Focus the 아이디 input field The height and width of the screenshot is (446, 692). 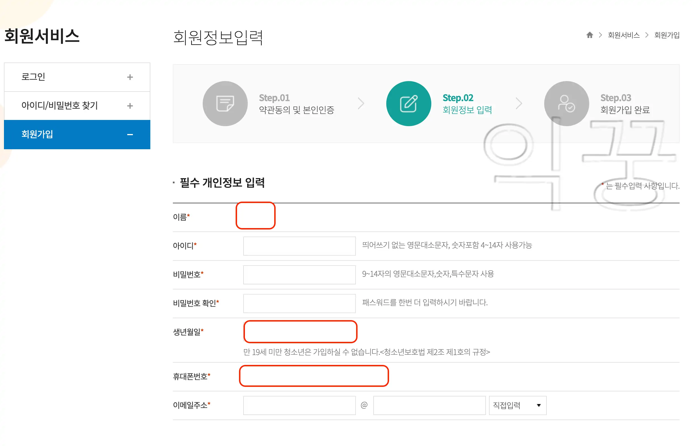coord(299,246)
